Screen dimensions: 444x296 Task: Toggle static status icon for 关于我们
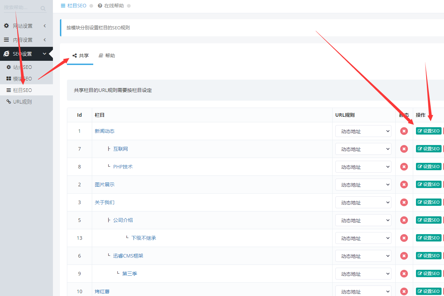pos(404,202)
